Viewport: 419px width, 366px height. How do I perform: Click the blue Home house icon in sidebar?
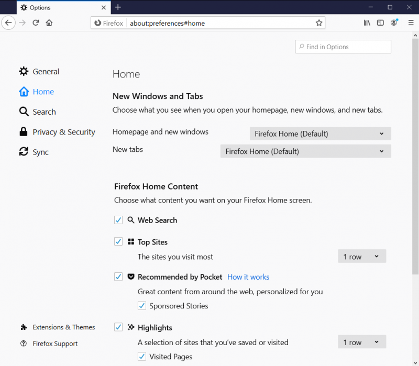point(24,92)
